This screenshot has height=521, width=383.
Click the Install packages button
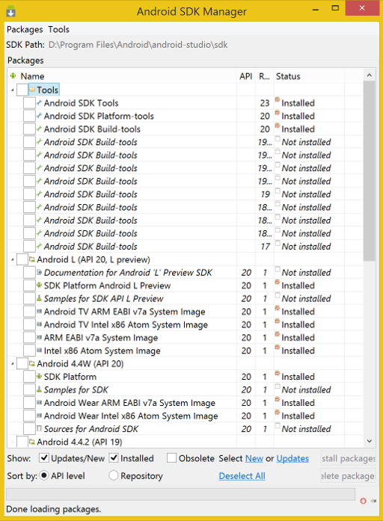(348, 458)
